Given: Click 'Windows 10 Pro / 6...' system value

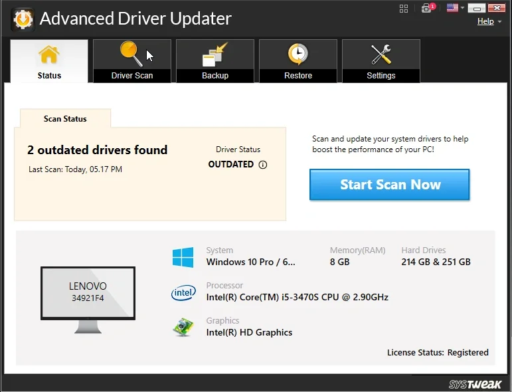Looking at the screenshot, I should tap(251, 262).
